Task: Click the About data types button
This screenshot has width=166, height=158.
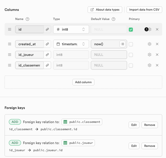Action: (x=105, y=10)
